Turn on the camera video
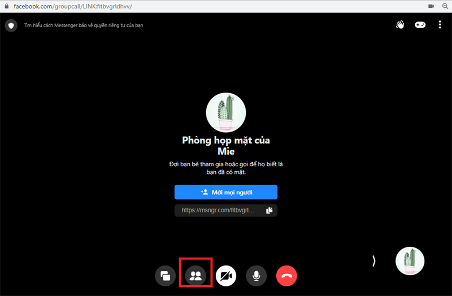This screenshot has width=452, height=296. 226,276
